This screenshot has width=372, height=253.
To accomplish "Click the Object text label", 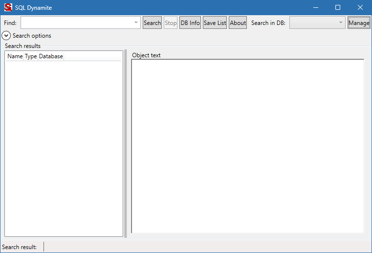I will (x=146, y=55).
